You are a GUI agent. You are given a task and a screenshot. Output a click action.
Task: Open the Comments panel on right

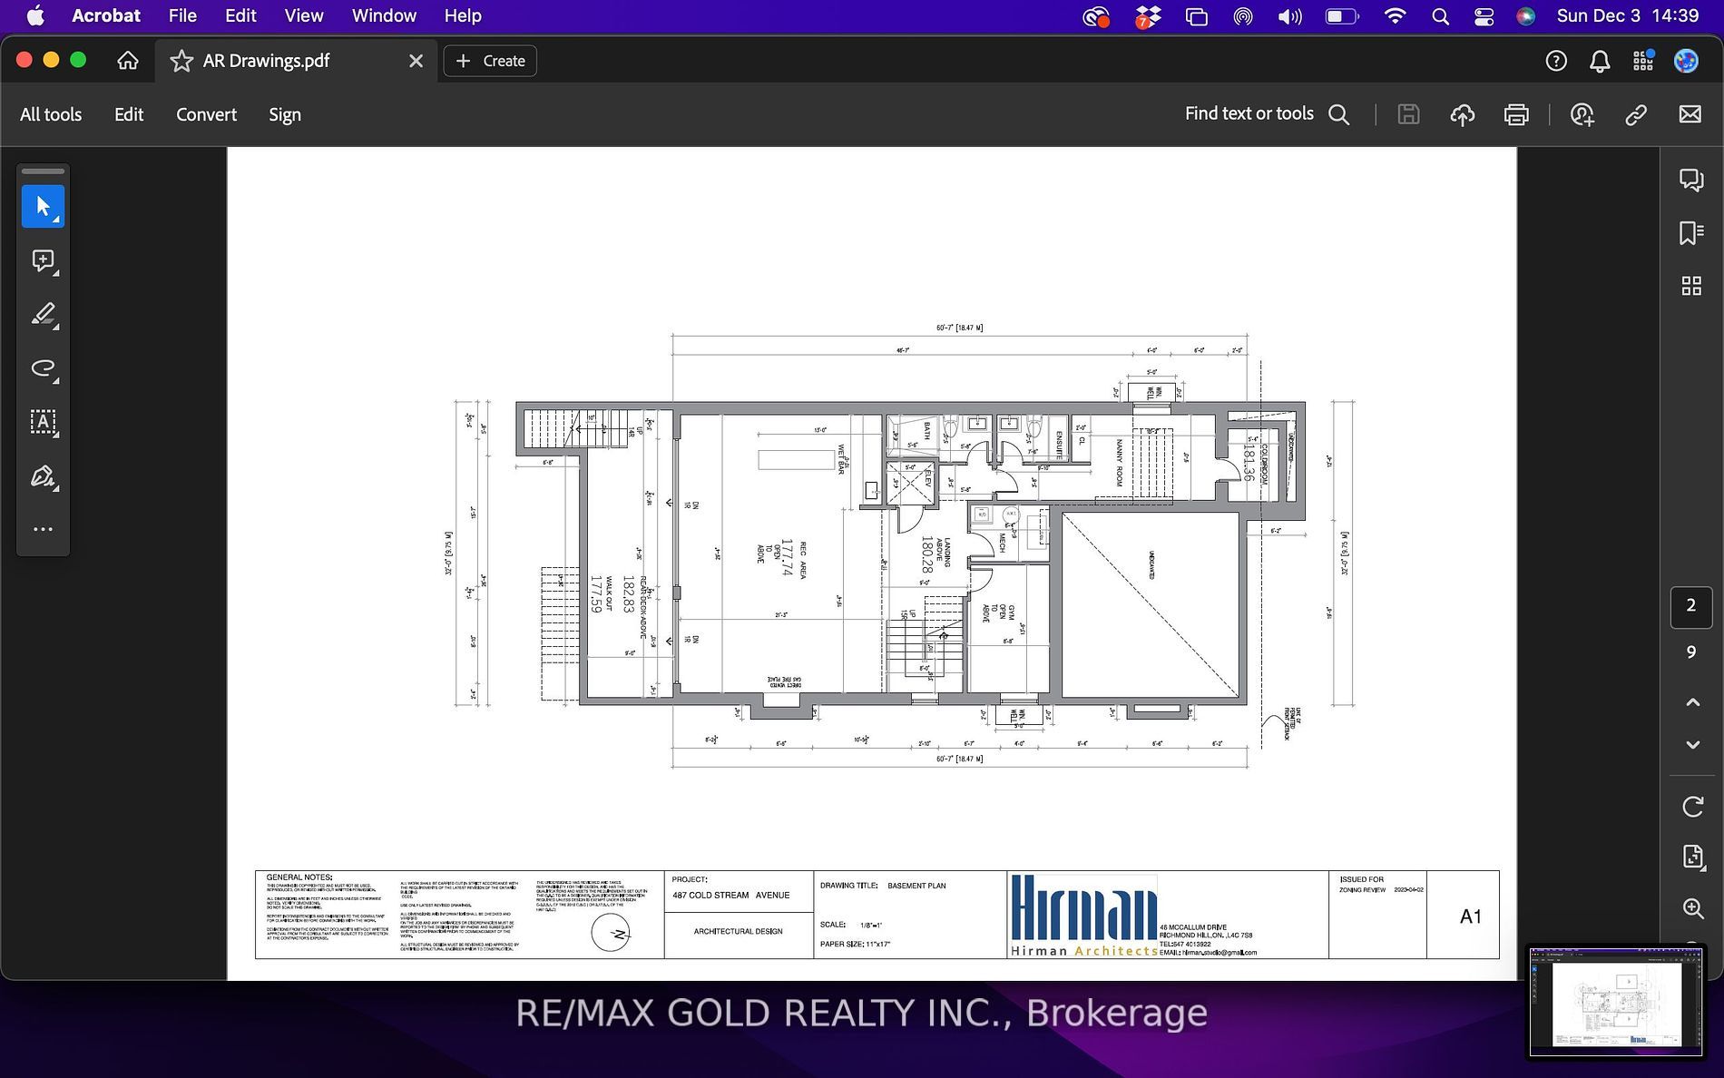(1690, 180)
